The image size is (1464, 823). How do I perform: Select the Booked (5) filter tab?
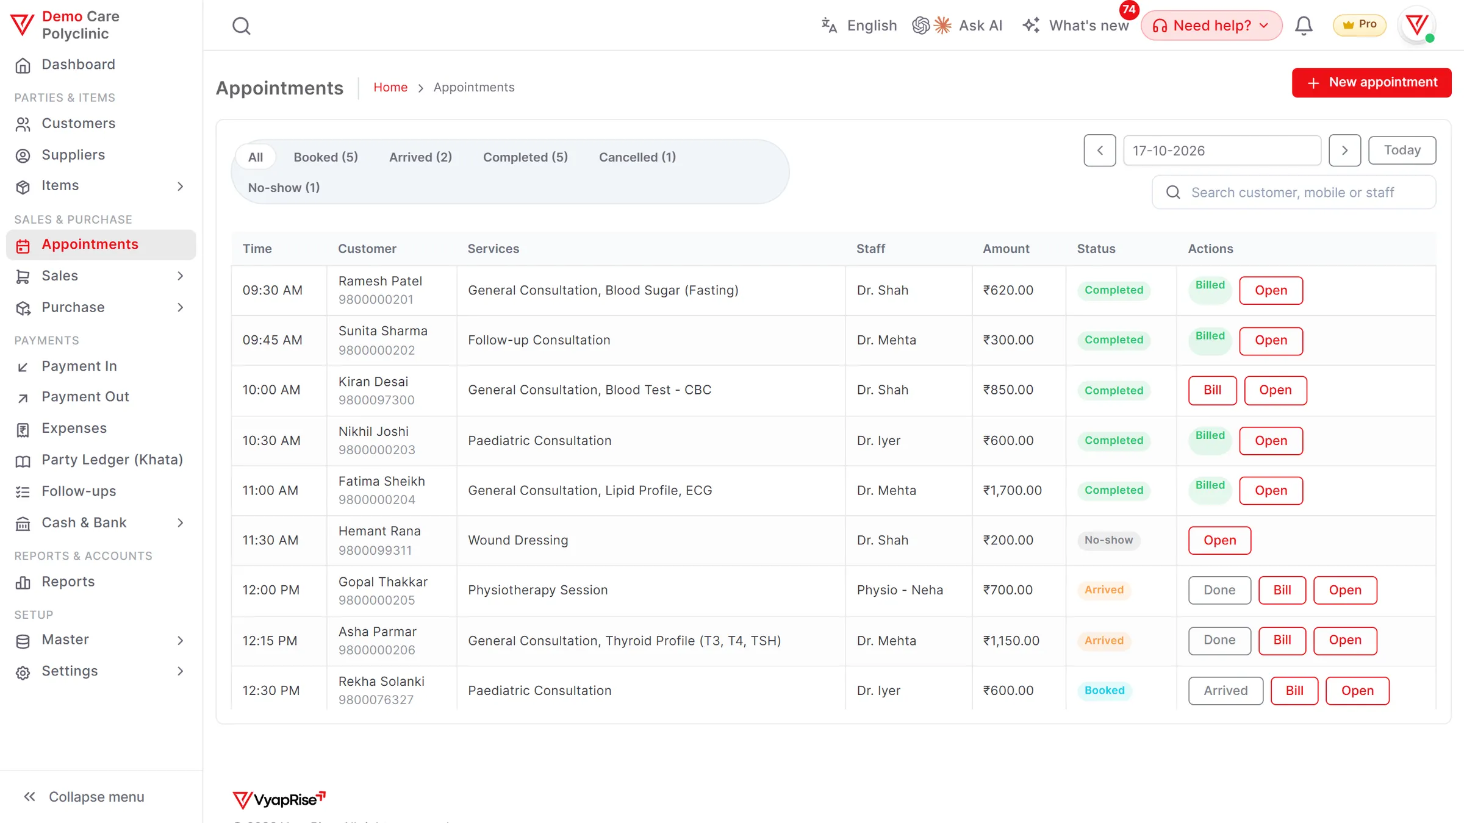click(x=326, y=157)
